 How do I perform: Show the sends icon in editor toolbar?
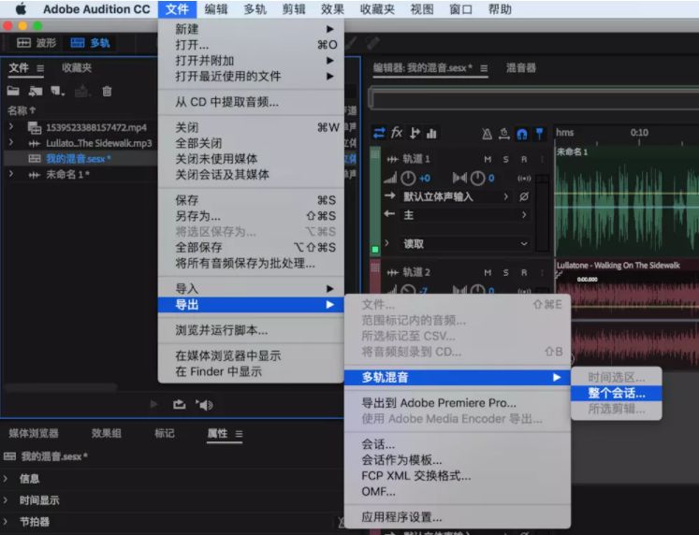[x=415, y=133]
